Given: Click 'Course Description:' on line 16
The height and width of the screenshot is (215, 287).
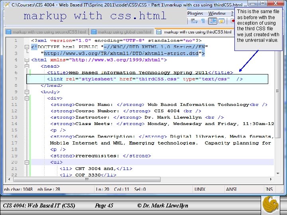Looking at the screenshot, I should (x=105, y=137).
